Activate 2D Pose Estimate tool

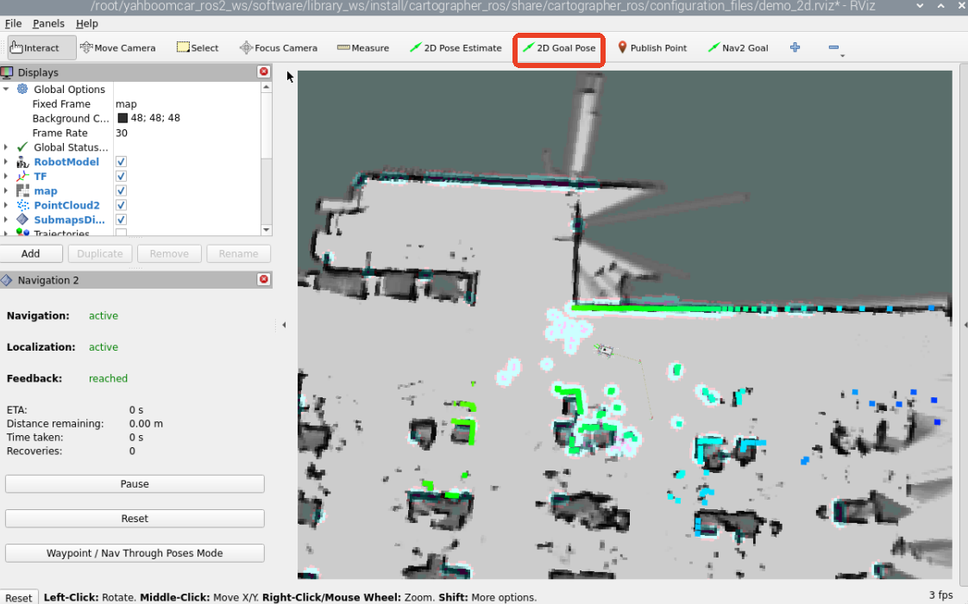(x=456, y=47)
